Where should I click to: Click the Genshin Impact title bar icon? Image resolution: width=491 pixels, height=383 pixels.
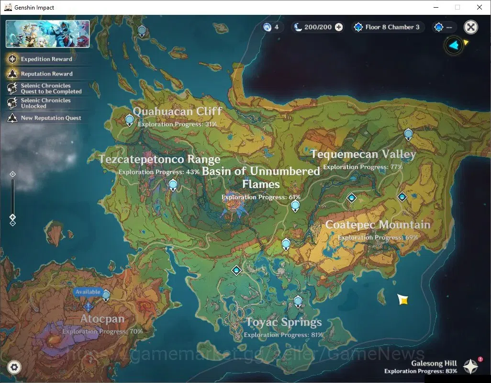[x=8, y=7]
